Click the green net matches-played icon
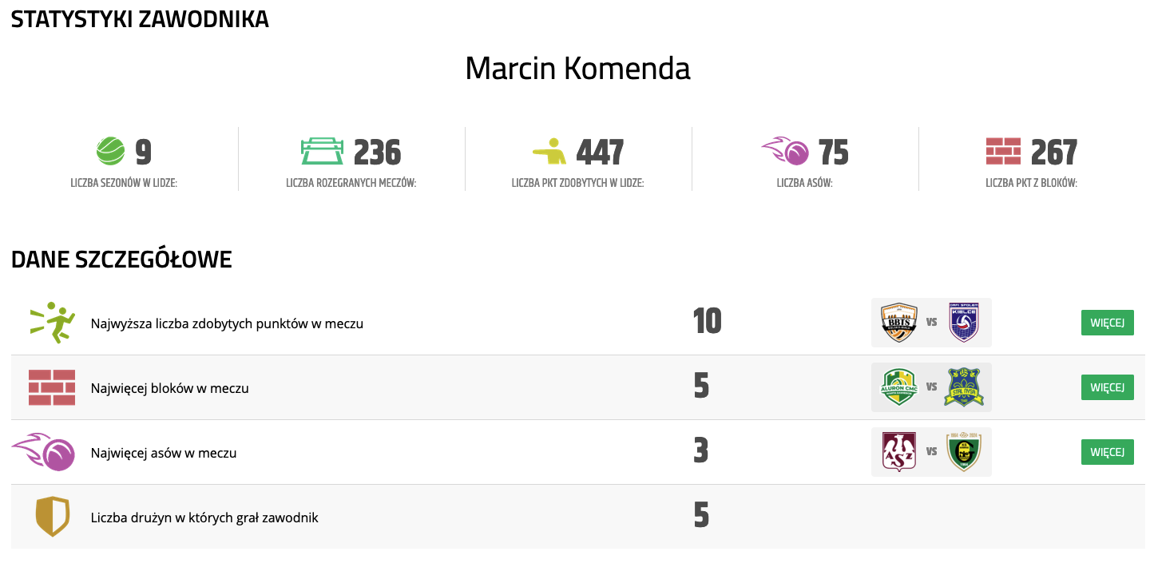 pyautogui.click(x=322, y=150)
